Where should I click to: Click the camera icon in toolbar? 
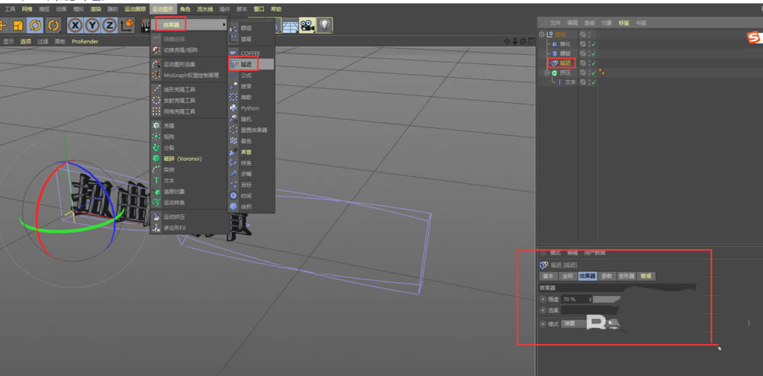307,25
